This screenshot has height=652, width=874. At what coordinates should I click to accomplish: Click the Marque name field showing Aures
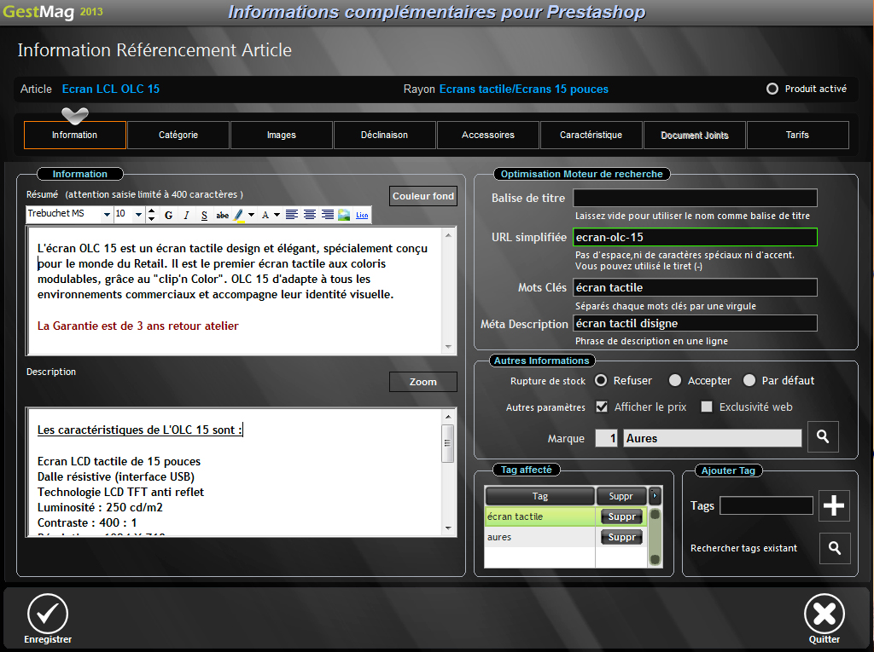[x=713, y=438]
